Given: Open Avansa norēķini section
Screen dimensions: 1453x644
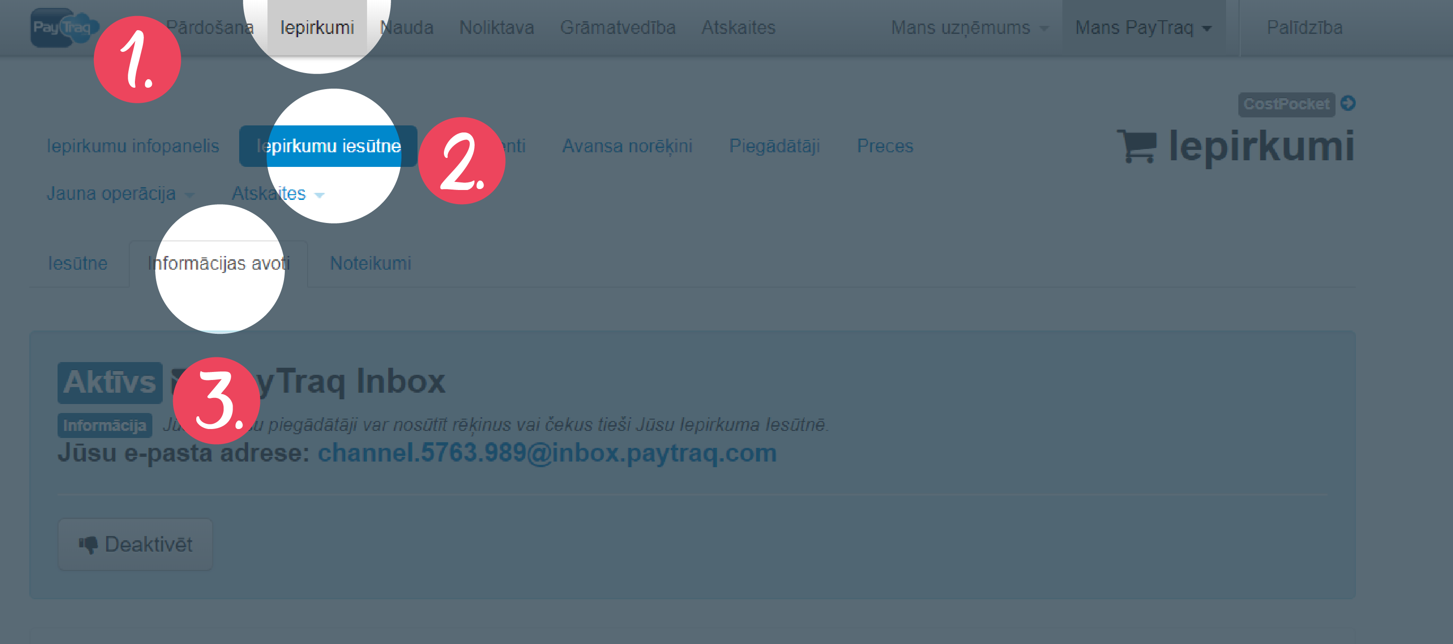Looking at the screenshot, I should [627, 146].
